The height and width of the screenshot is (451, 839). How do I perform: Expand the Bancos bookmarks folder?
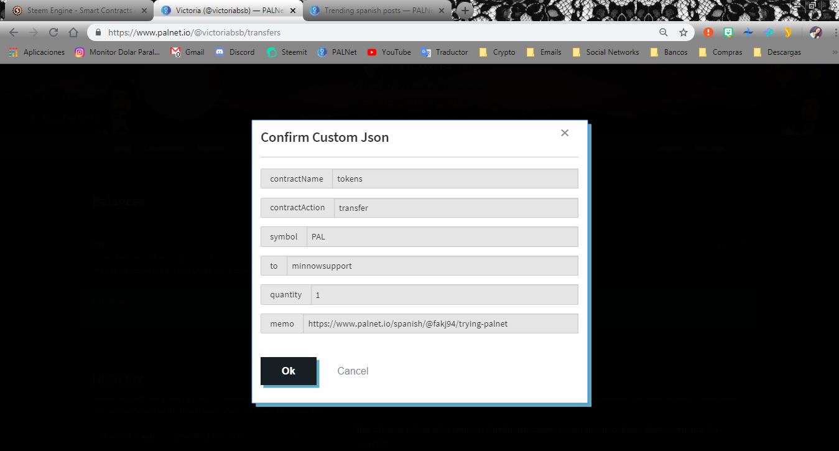(x=669, y=52)
